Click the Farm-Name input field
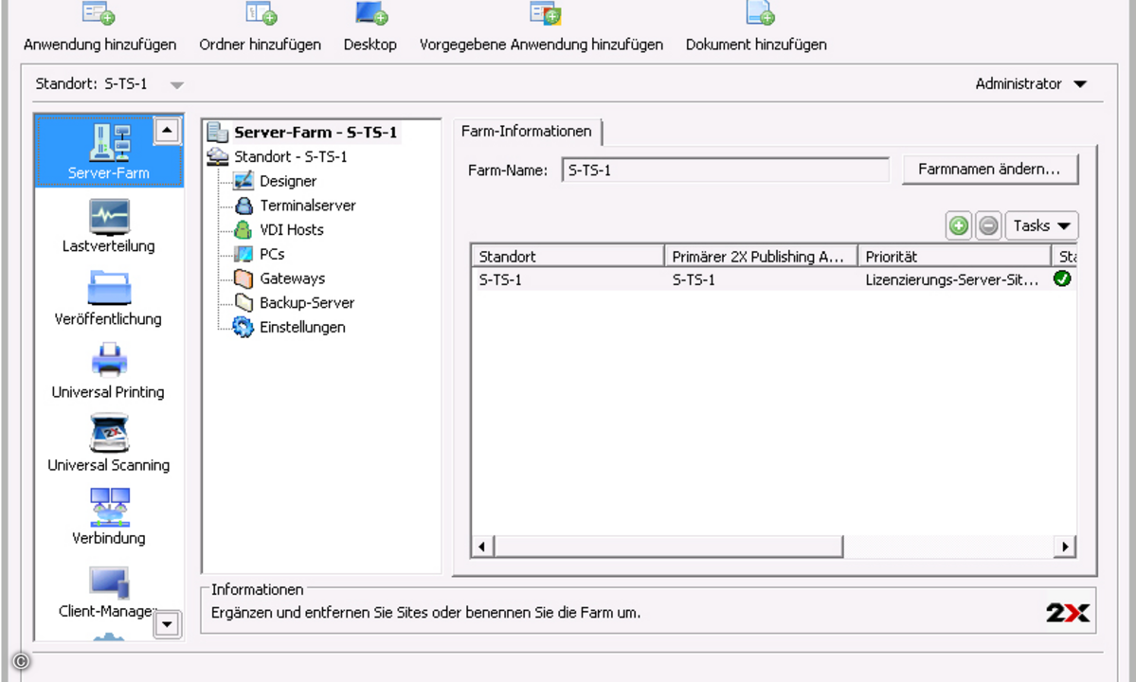 725,170
